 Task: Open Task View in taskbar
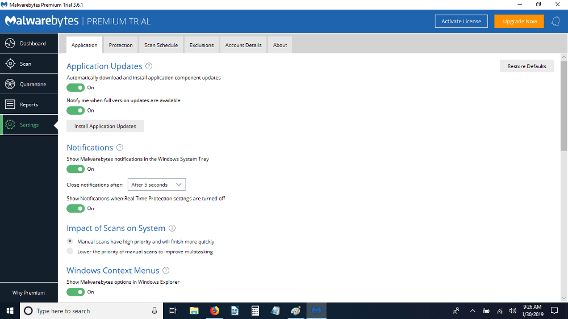pos(173,310)
